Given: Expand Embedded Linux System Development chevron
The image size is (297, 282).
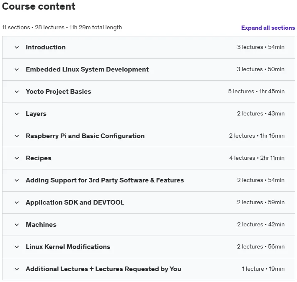Looking at the screenshot, I should coord(17,69).
